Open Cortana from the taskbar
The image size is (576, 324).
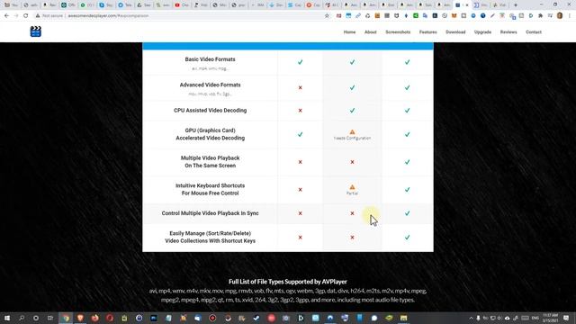point(36,318)
